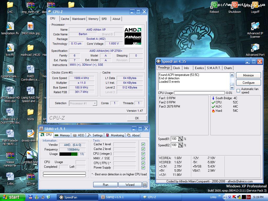Select temptation.flv desktop file
The width and height of the screenshot is (268, 201).
[x=10, y=28]
